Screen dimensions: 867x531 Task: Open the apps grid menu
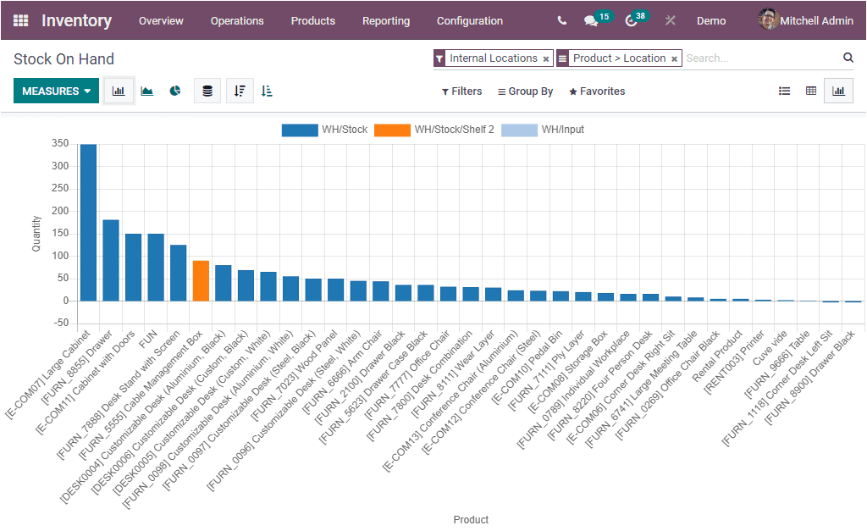(19, 20)
